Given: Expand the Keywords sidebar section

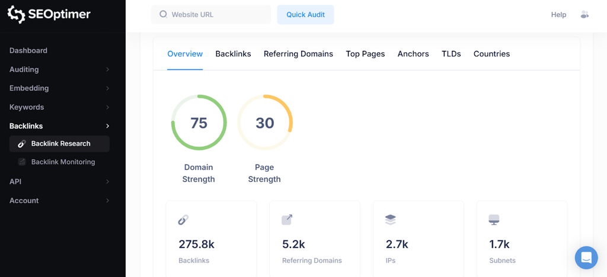Looking at the screenshot, I should [107, 107].
